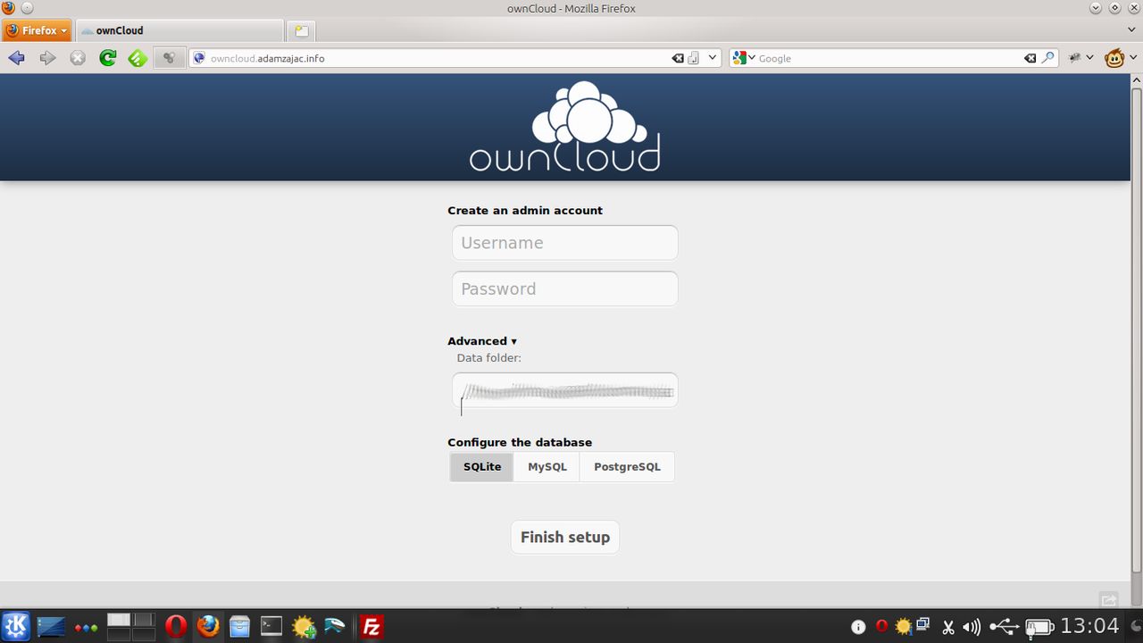Clear the Google search box

(1030, 58)
